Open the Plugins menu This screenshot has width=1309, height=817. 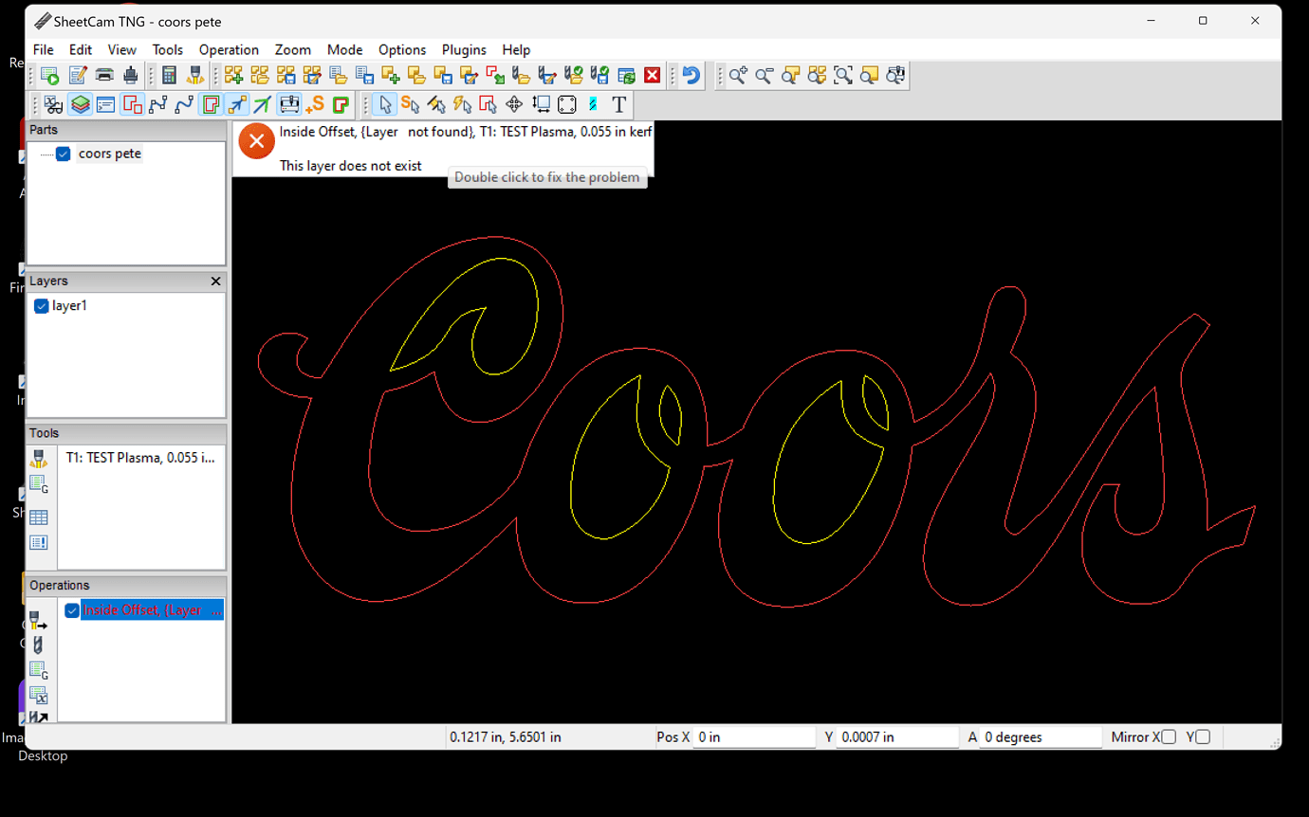[464, 49]
